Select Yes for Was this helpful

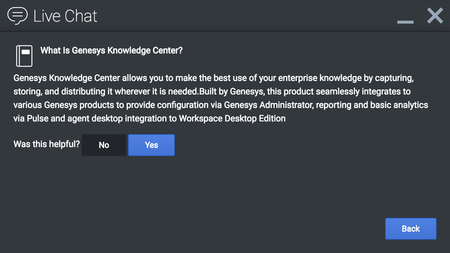[x=151, y=145]
